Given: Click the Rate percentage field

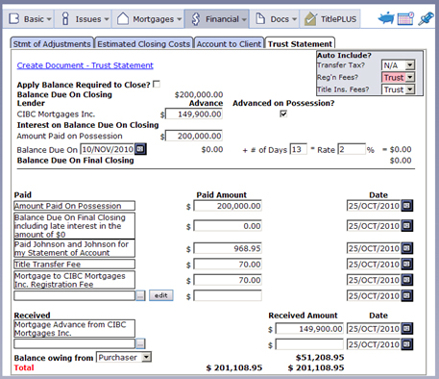Looking at the screenshot, I should point(352,149).
